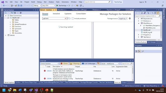Open Visual Studio from the Windows taskbar

tap(36, 90)
